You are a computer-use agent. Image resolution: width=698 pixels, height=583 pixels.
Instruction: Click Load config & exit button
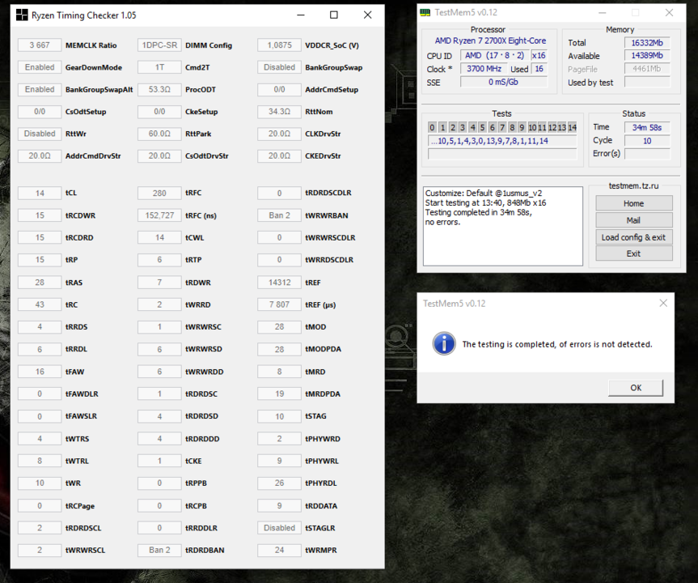pyautogui.click(x=634, y=237)
